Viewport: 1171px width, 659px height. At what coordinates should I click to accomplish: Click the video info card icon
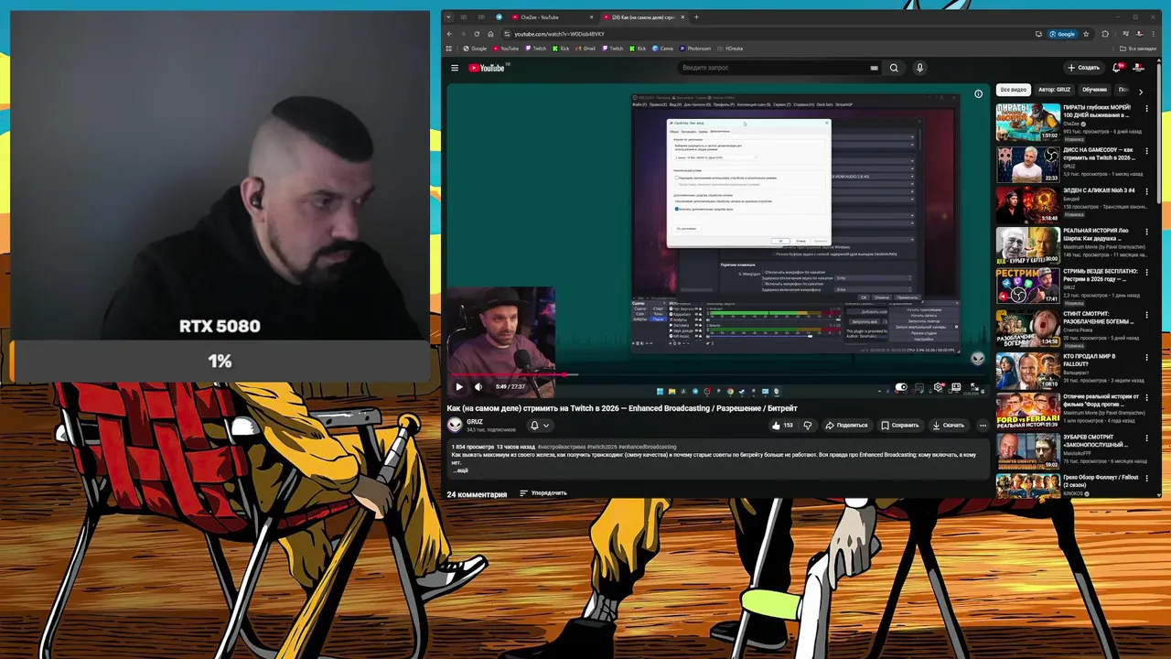[978, 94]
